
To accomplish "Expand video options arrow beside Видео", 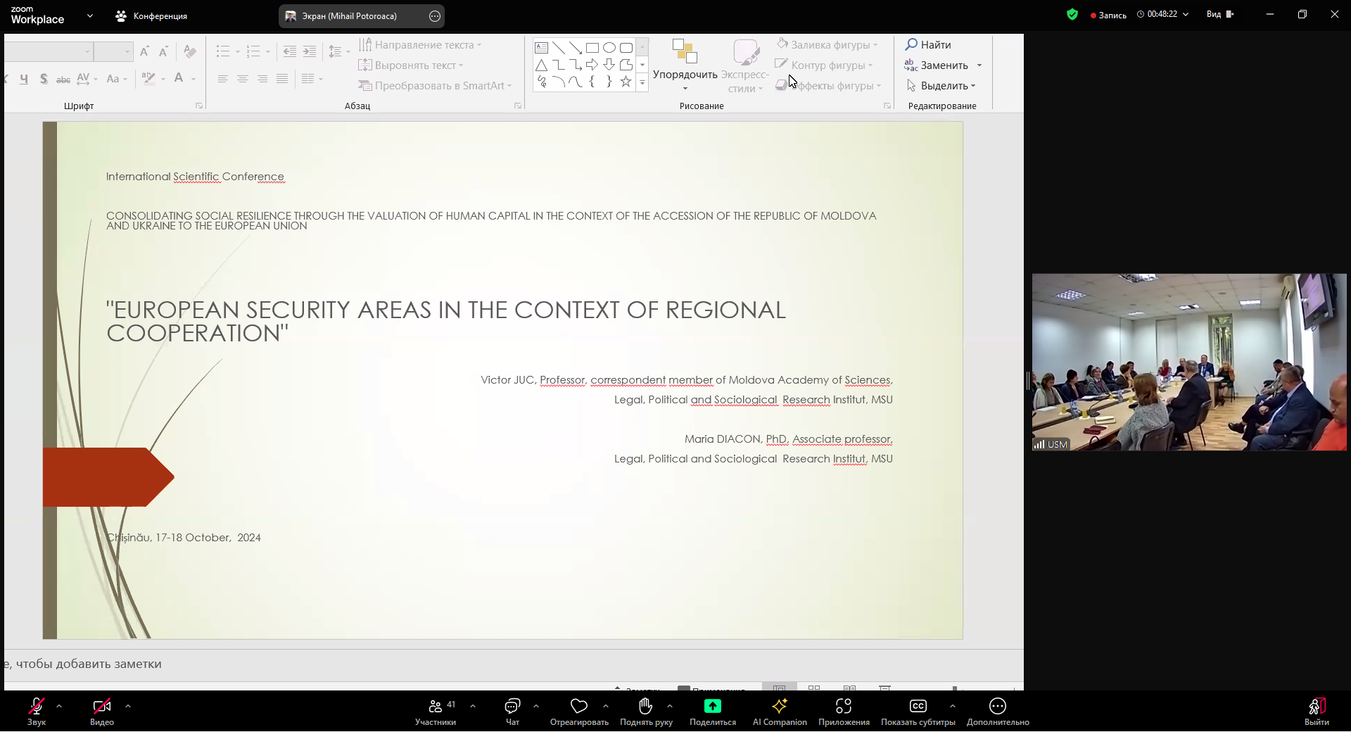I will coord(128,705).
